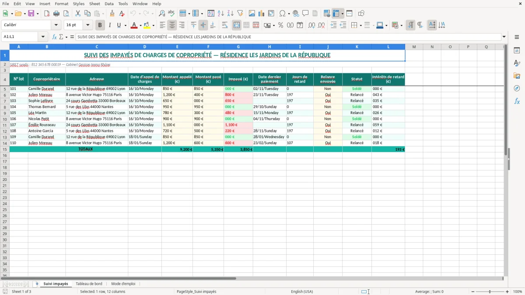Viewport: 525px width, 295px height.
Task: Insert a comment
Action: [305, 14]
